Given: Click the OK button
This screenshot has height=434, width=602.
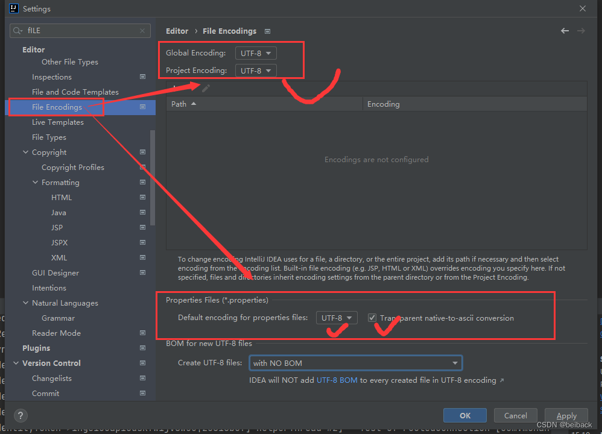Looking at the screenshot, I should click(465, 415).
